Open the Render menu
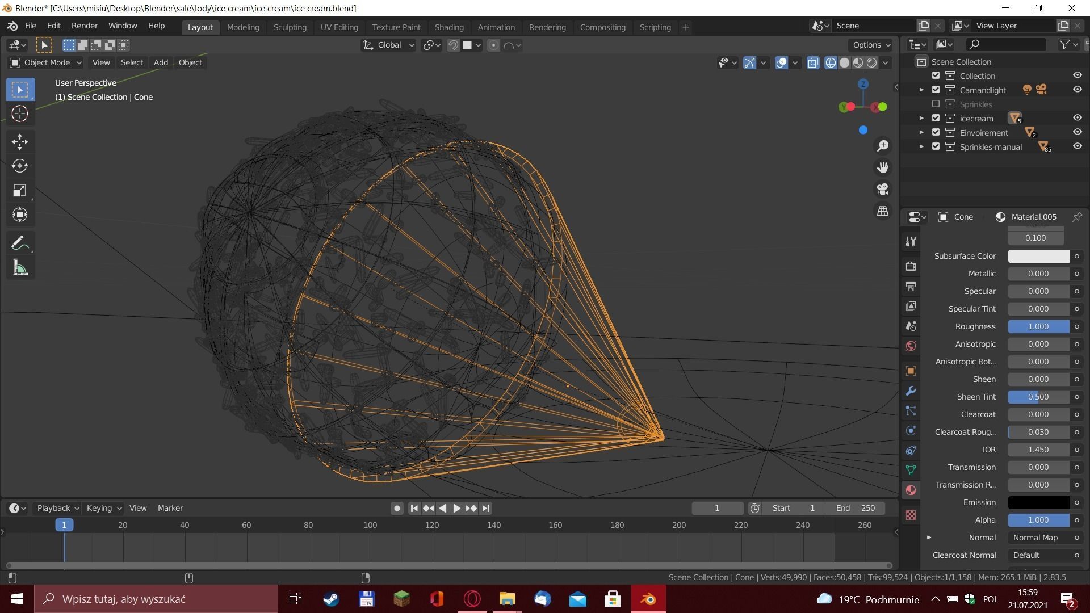1090x613 pixels. click(85, 26)
